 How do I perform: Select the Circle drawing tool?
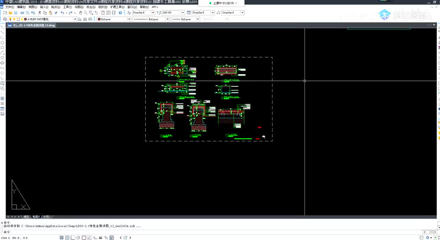pos(2,58)
